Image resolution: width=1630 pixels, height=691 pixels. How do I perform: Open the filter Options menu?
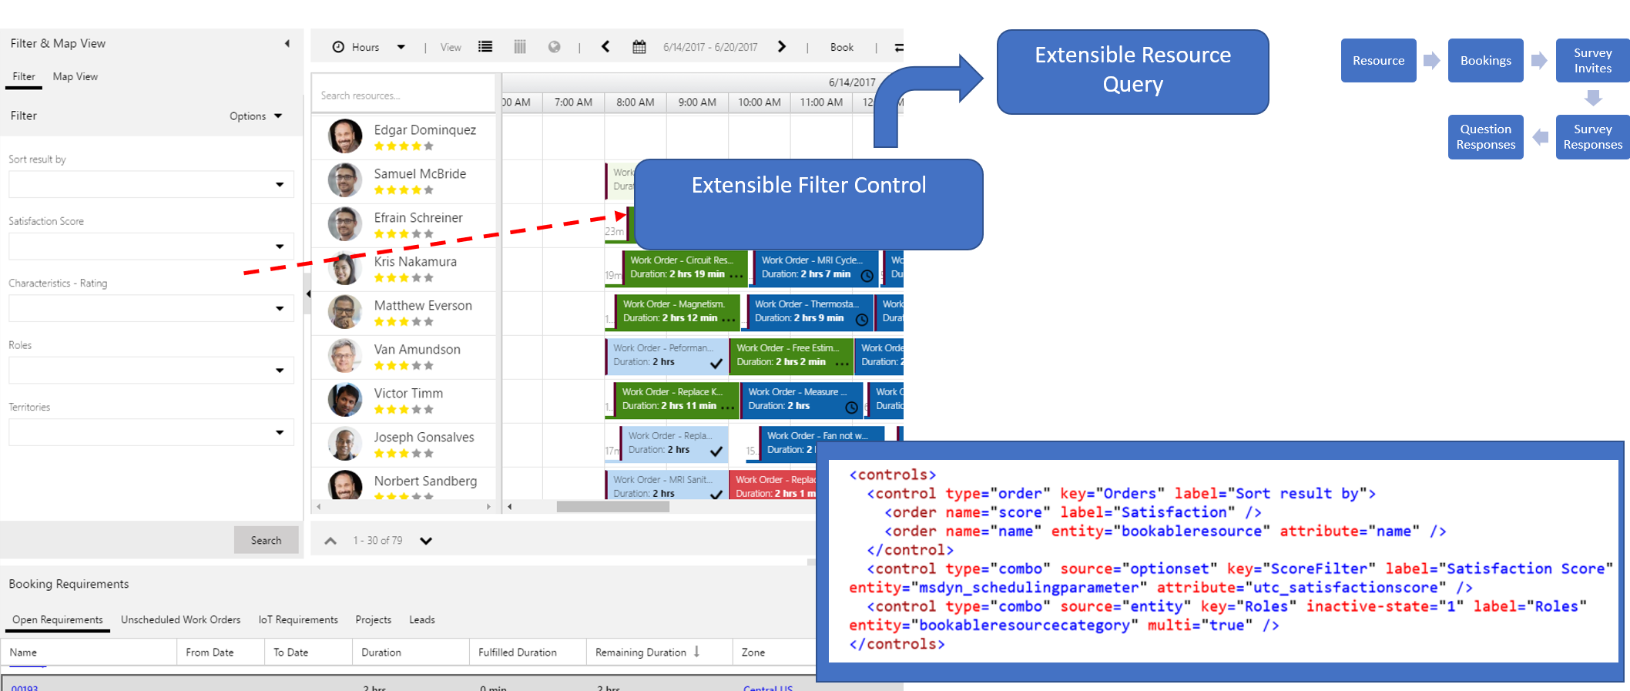[255, 116]
